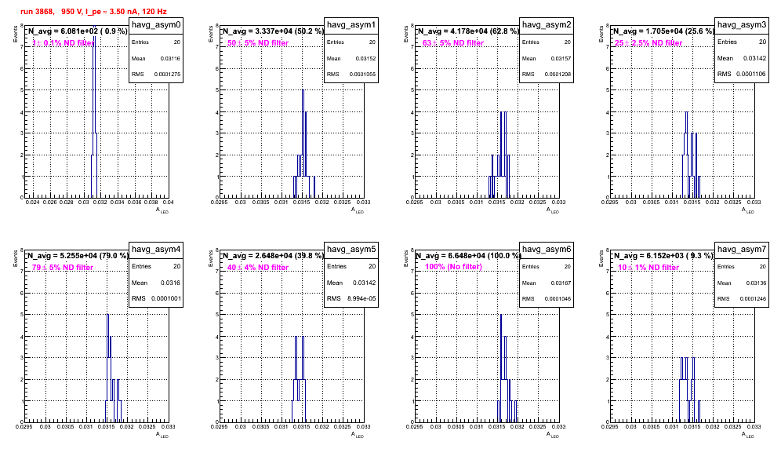Click the N_avg = 6.152e+03 (9.3 %) label
This screenshot has width=781, height=449.
[x=663, y=255]
